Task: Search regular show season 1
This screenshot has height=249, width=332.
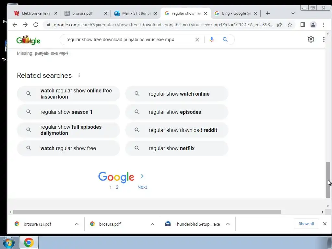Action: pos(68,112)
